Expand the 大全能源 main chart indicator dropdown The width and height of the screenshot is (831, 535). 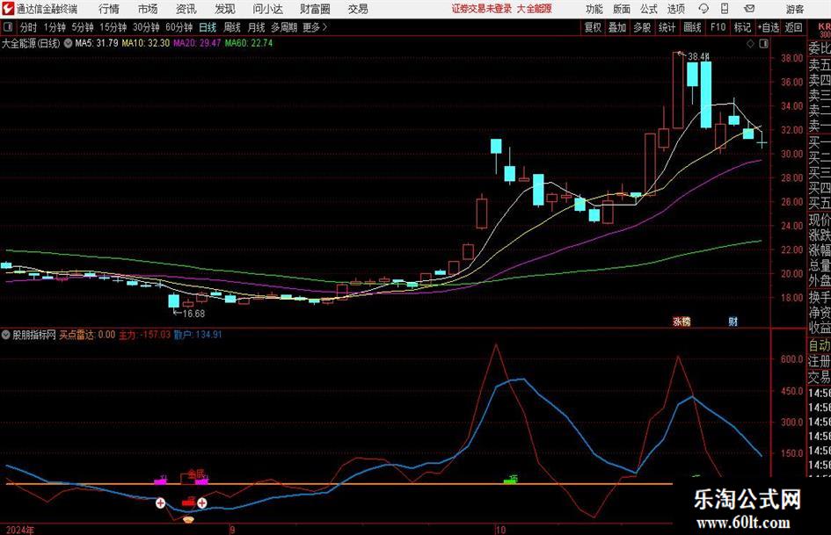coord(69,43)
